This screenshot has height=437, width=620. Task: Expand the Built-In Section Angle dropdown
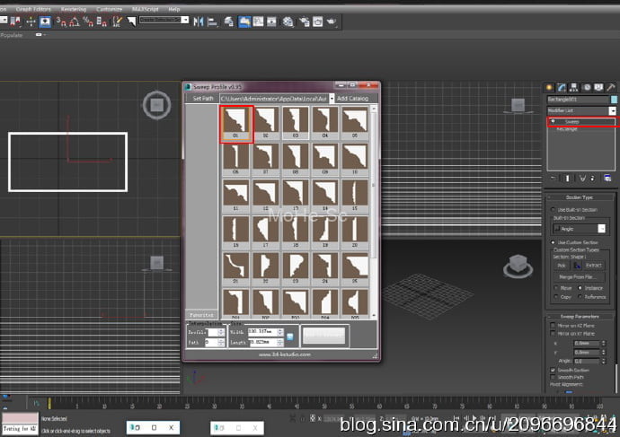[x=602, y=229]
